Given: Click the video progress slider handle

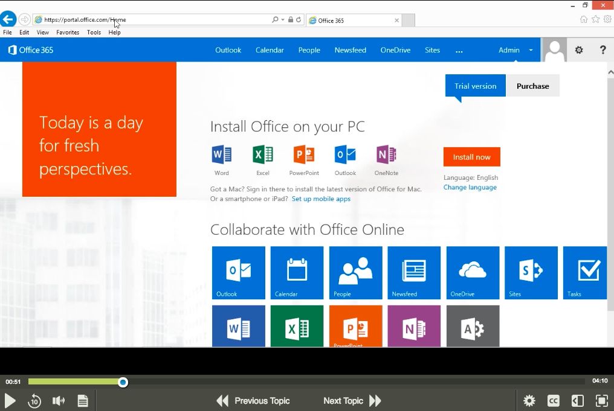Looking at the screenshot, I should 123,382.
